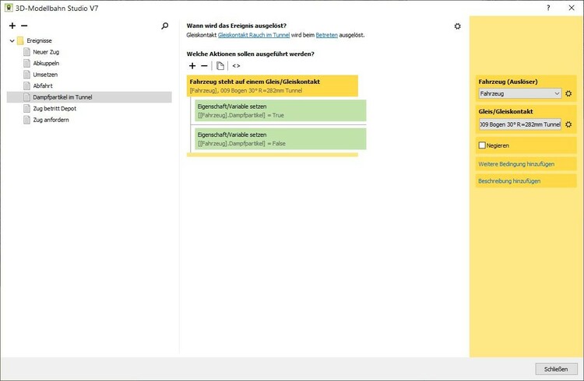Toggle the Negieren checkbox
Screen dimensions: 584x381
(482, 145)
